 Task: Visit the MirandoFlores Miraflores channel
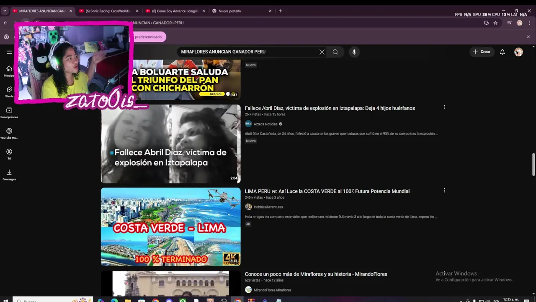[x=272, y=290]
